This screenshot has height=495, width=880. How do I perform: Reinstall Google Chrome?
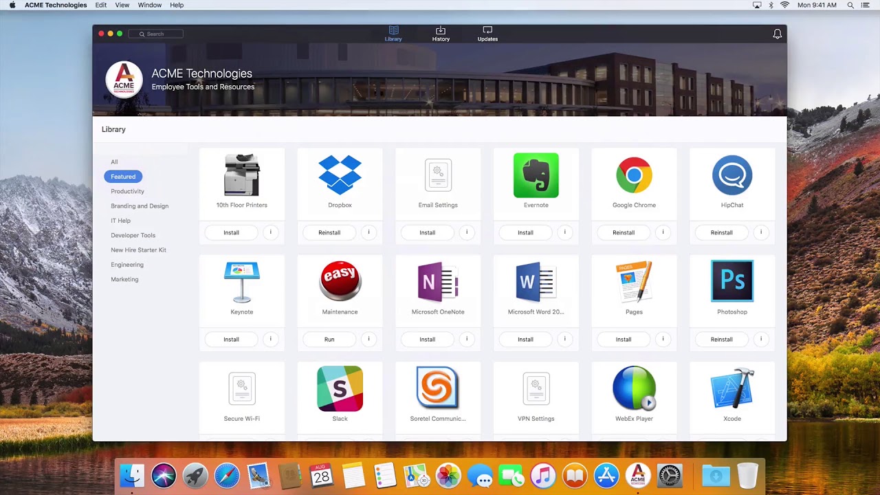click(624, 232)
